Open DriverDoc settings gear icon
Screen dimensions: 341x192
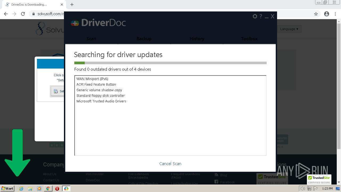255,16
